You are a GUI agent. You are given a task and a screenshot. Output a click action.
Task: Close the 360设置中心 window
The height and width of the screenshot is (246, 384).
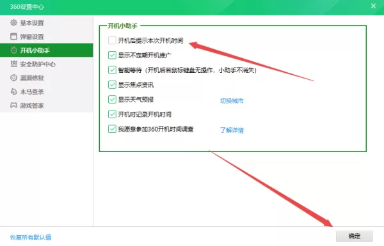click(x=373, y=6)
